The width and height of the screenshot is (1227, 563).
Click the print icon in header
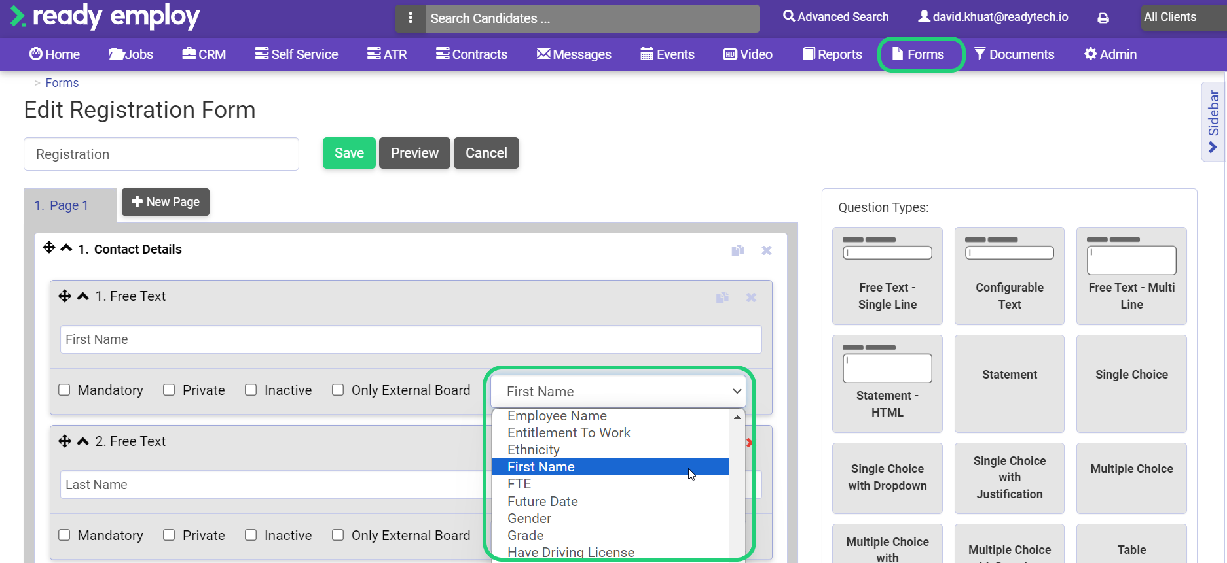[1103, 18]
